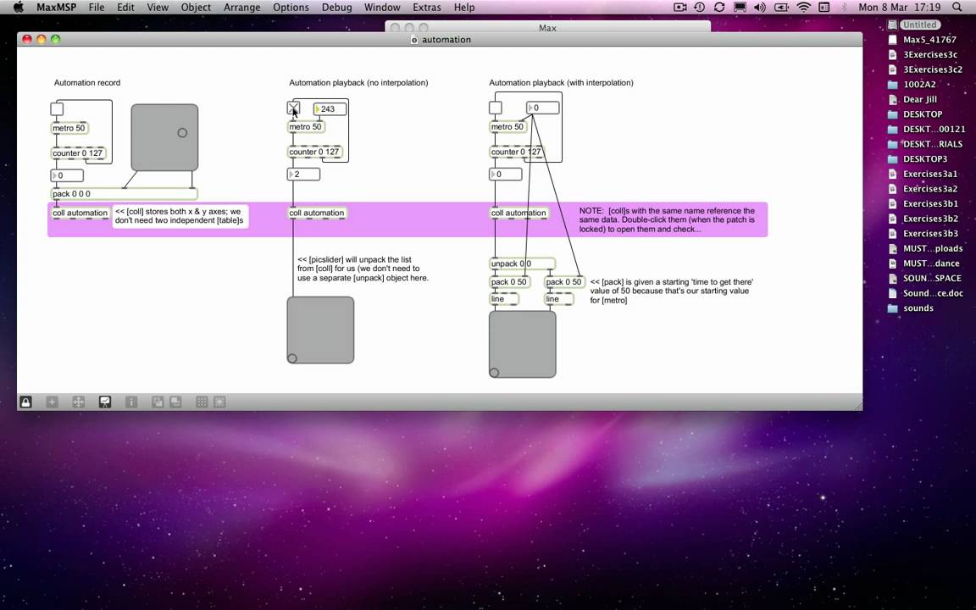976x610 pixels.
Task: Toggle the Automation record toggle box
Action: 57,109
